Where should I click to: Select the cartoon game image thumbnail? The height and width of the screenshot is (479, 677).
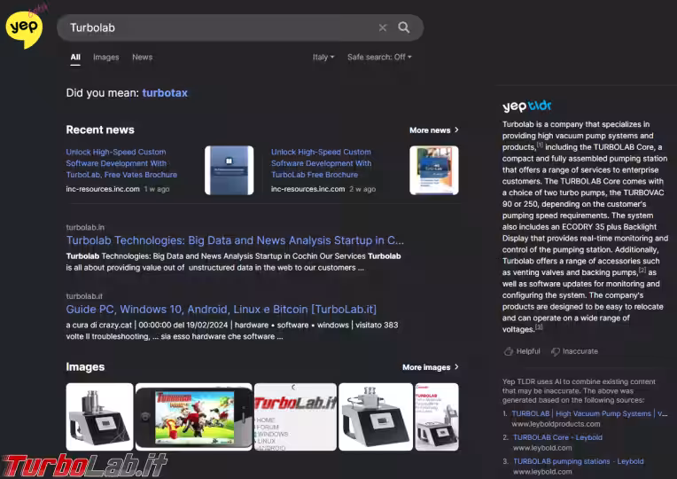coord(193,416)
